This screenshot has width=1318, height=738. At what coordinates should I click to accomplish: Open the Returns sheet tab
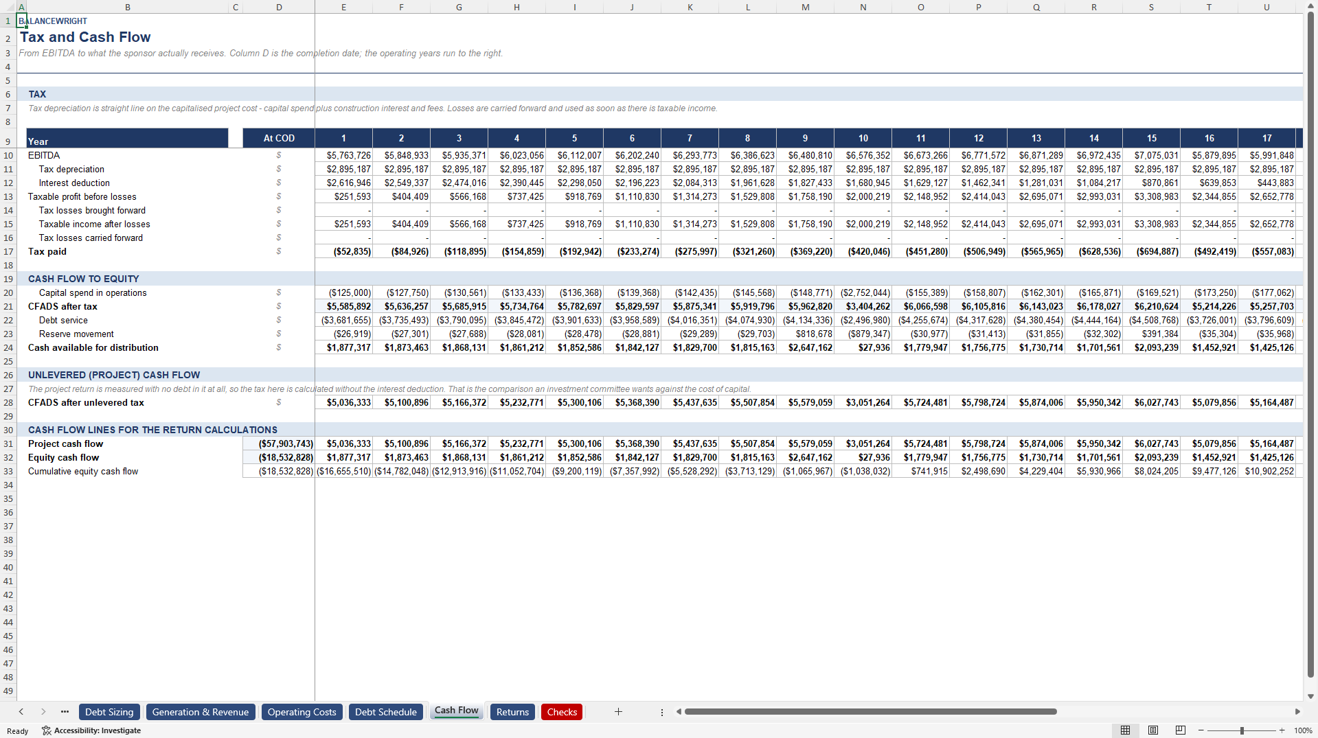pyautogui.click(x=513, y=712)
